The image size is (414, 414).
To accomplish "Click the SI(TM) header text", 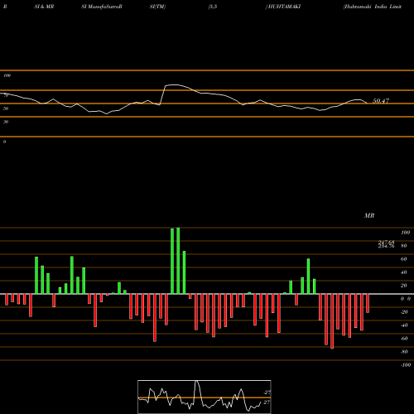I will tap(157, 7).
